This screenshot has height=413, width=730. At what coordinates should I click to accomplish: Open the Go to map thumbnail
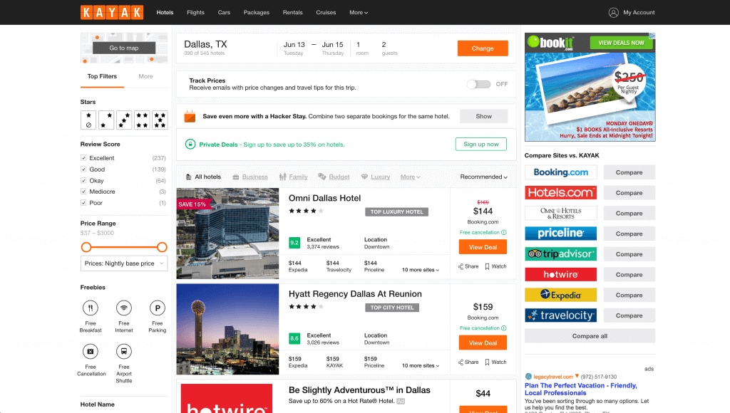(124, 48)
